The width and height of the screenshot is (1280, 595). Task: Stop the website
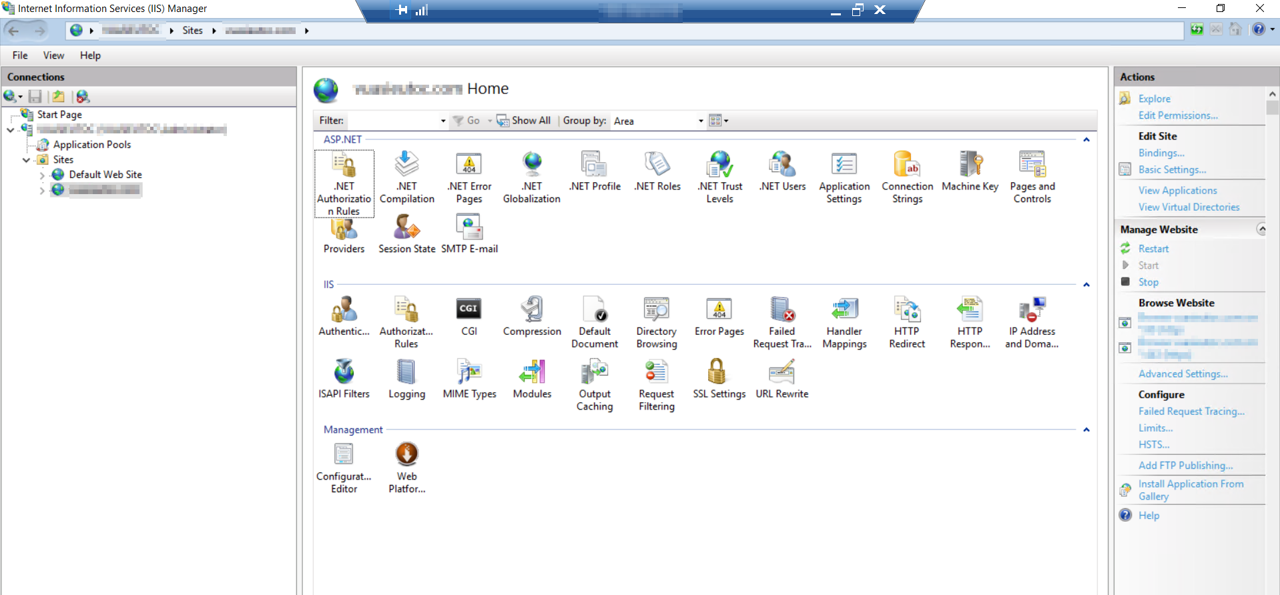pos(1148,282)
